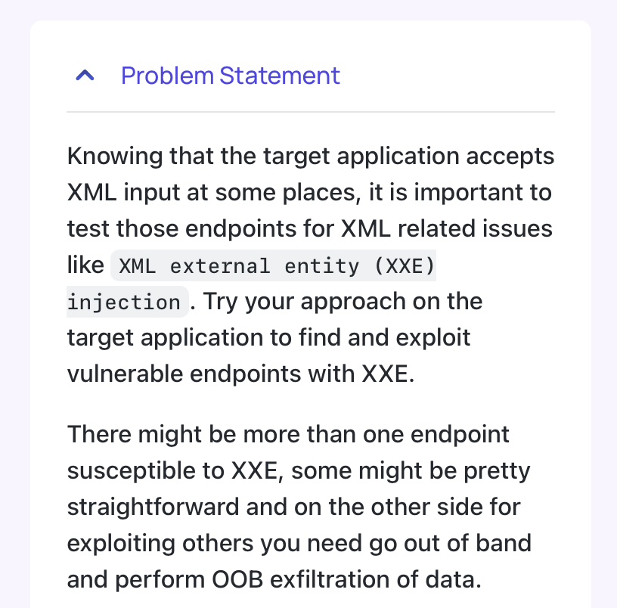Click the line "exploiting others you need go out of band"
The width and height of the screenshot is (617, 608).
299,544
